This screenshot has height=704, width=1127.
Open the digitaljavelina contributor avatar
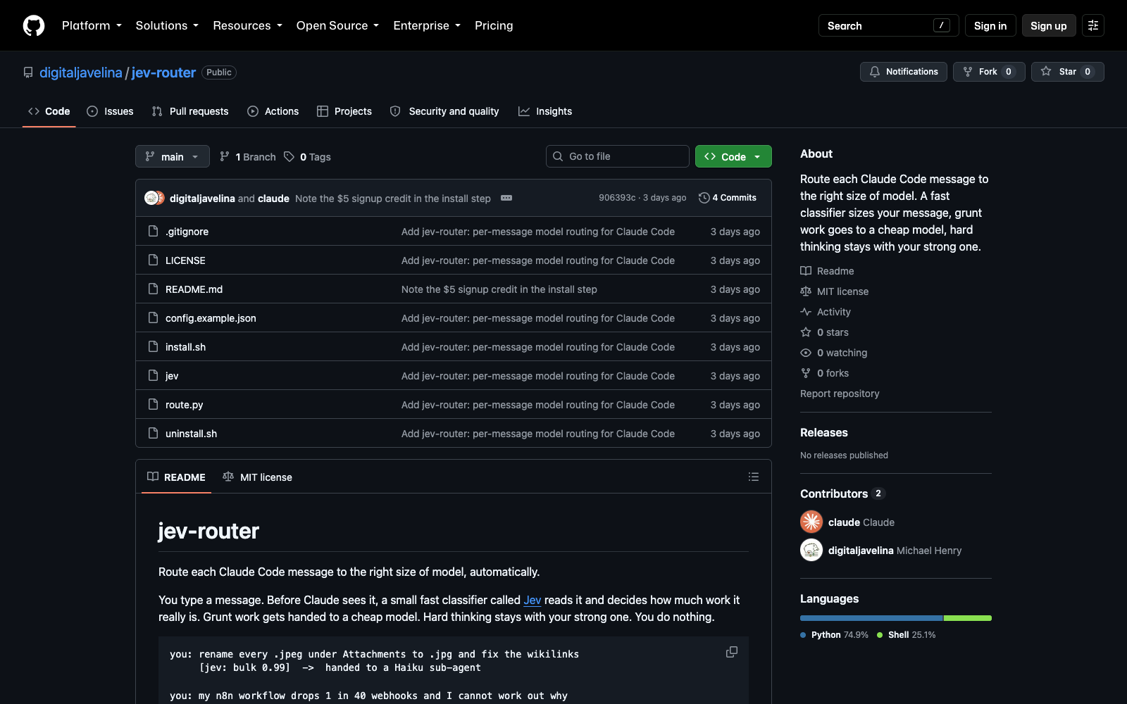tap(811, 550)
